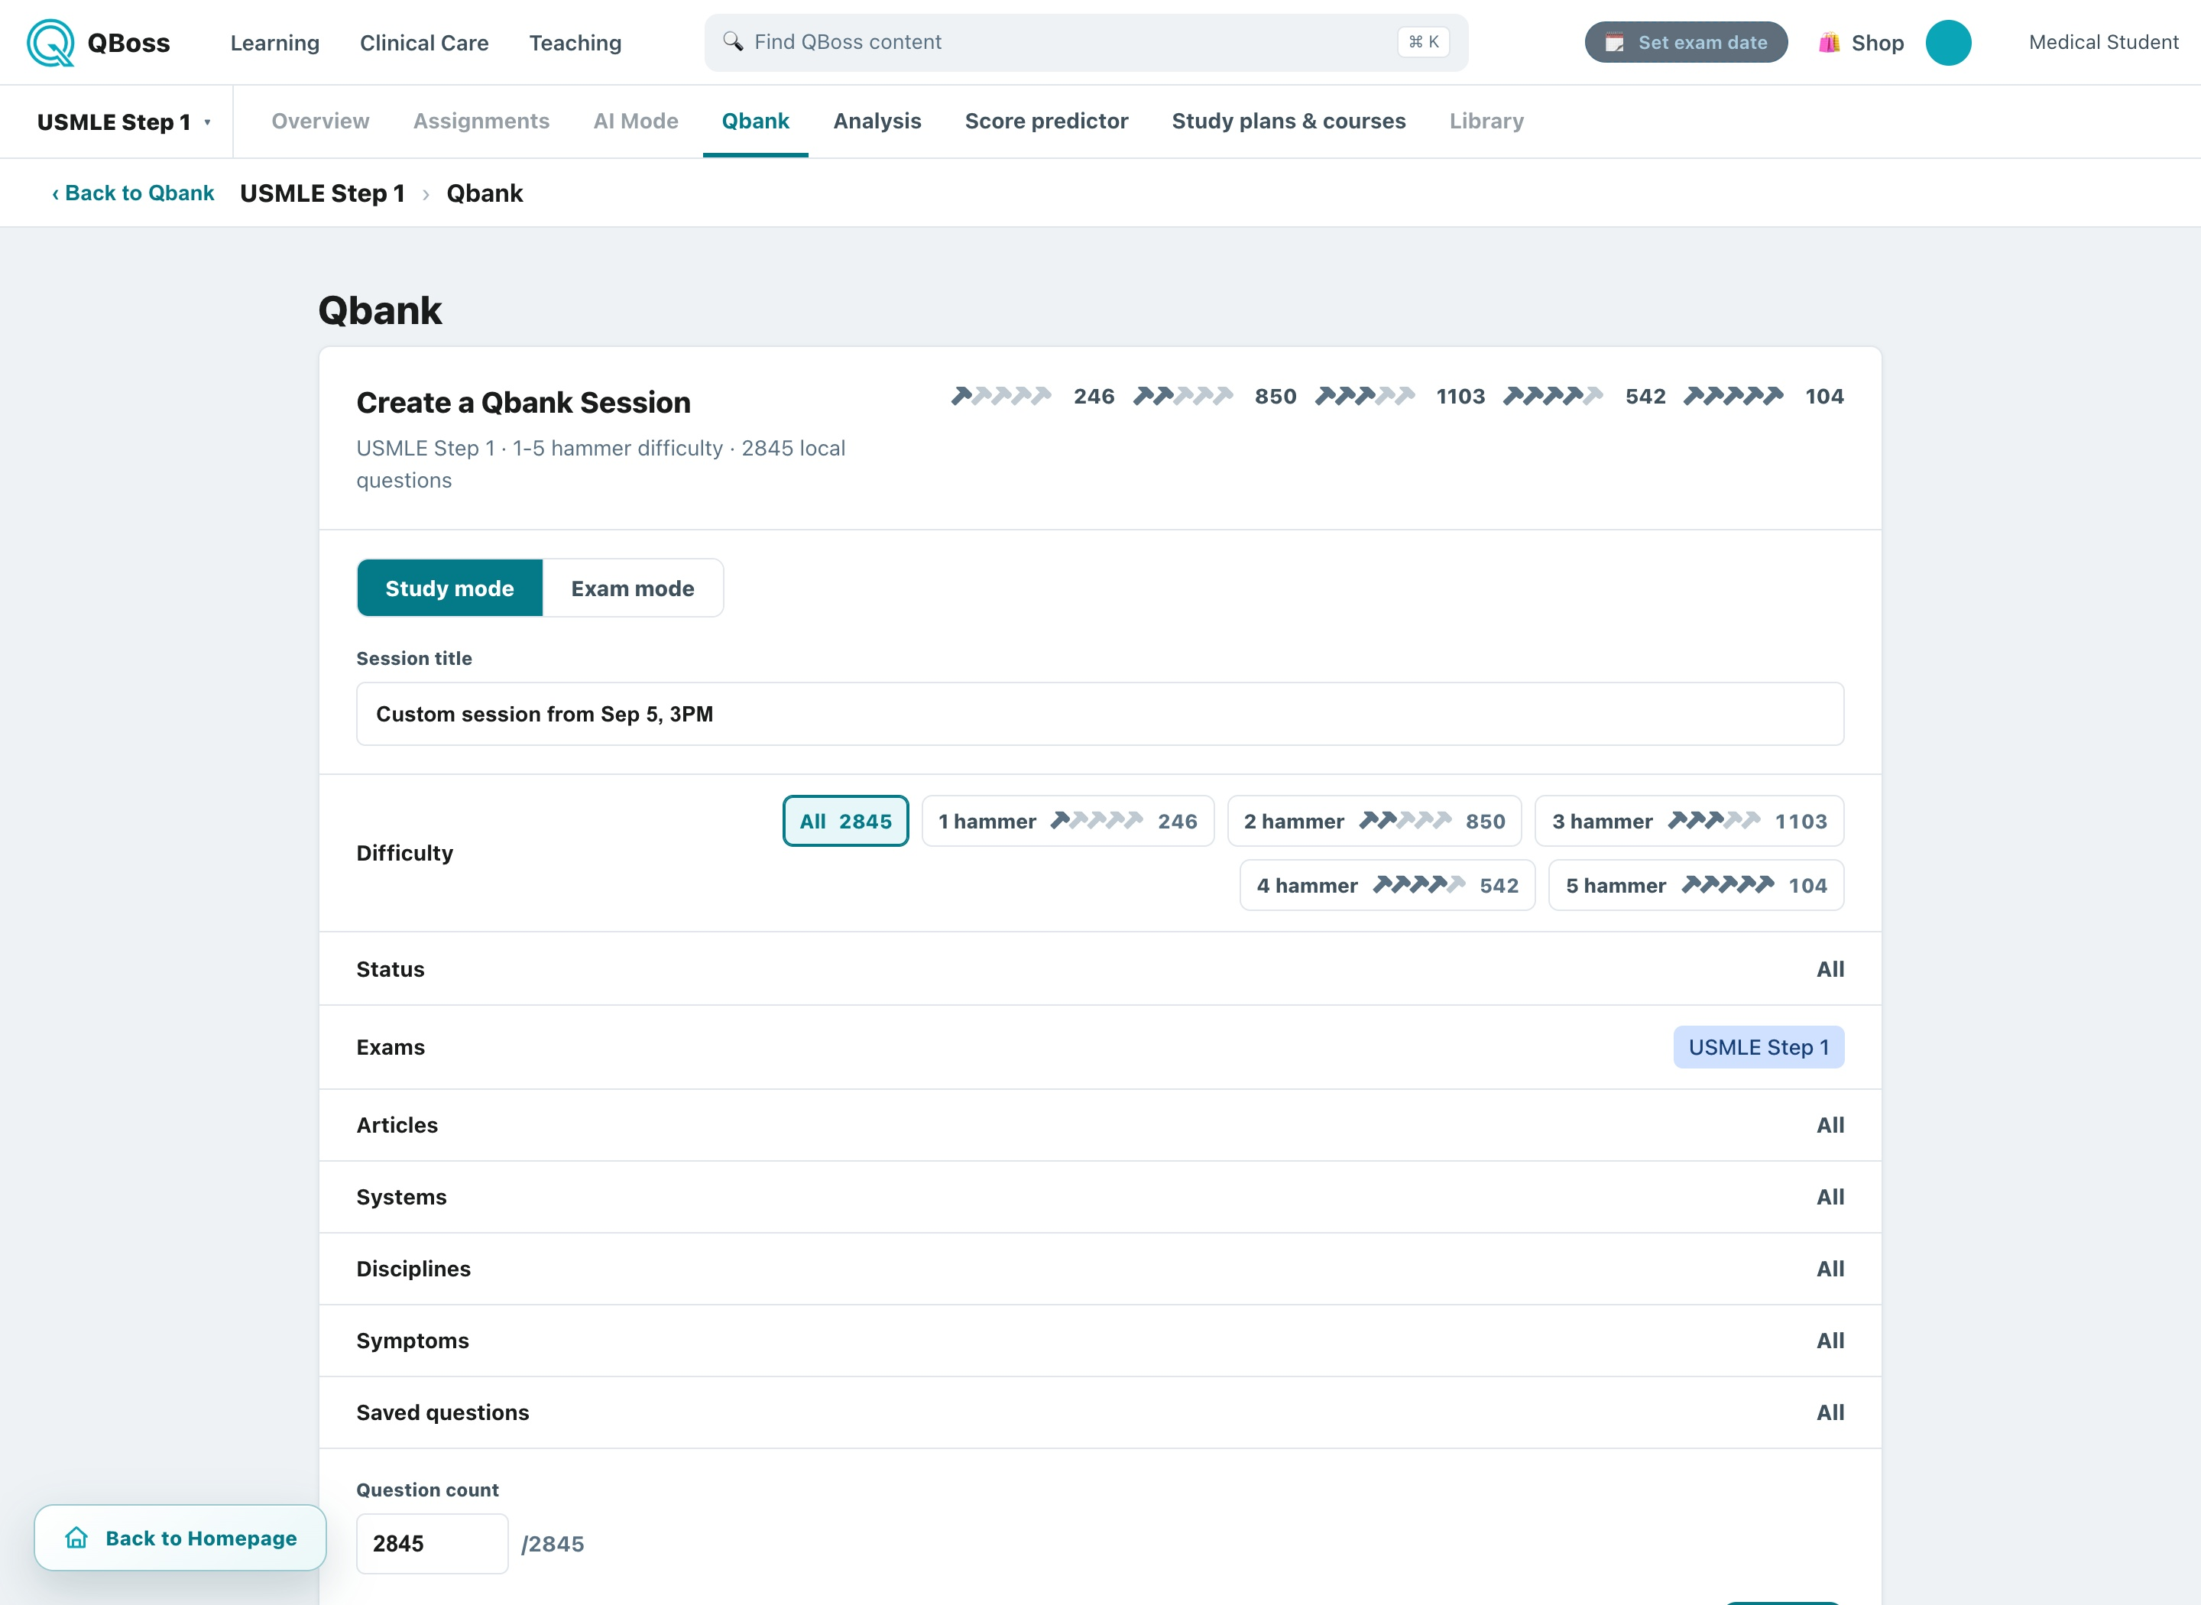This screenshot has height=1605, width=2201.
Task: Select All 2845 difficulty filter
Action: [x=846, y=821]
